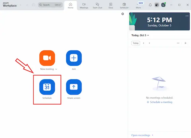Click the orange New meeting camera icon
Viewport: 191px width, 138px height.
[x=47, y=58]
